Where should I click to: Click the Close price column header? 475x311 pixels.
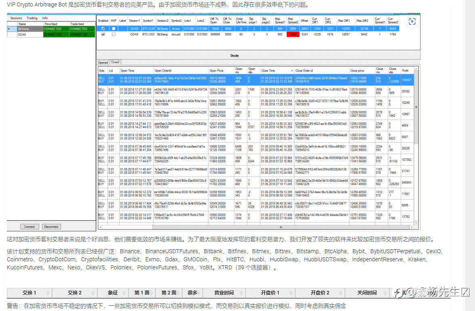[x=362, y=71]
